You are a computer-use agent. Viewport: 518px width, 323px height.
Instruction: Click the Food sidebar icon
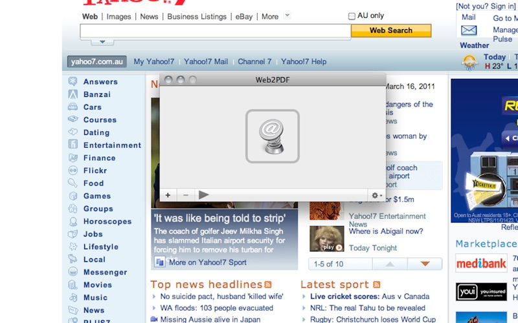(x=73, y=183)
